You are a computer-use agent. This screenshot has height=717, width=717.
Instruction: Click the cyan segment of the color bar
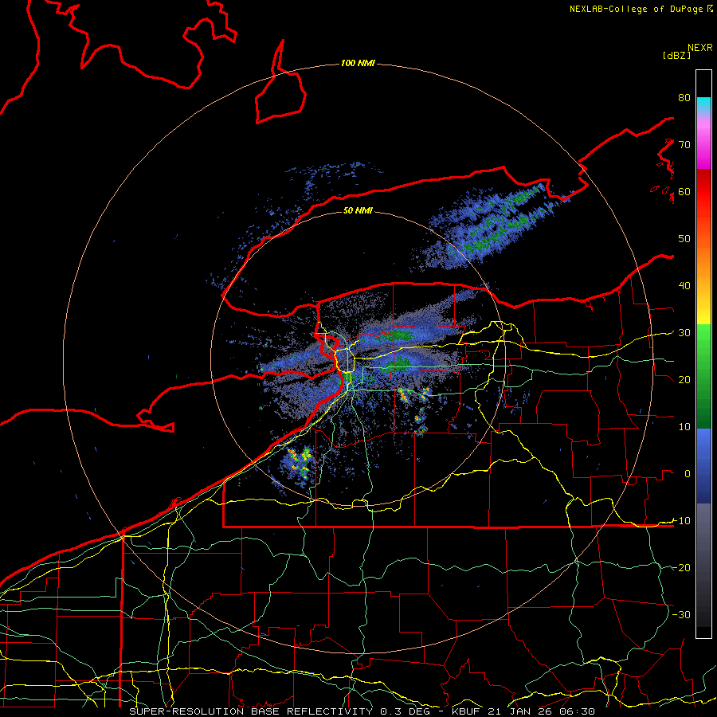coord(703,105)
